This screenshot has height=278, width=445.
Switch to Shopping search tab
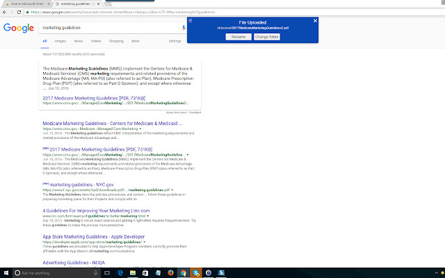click(116, 41)
